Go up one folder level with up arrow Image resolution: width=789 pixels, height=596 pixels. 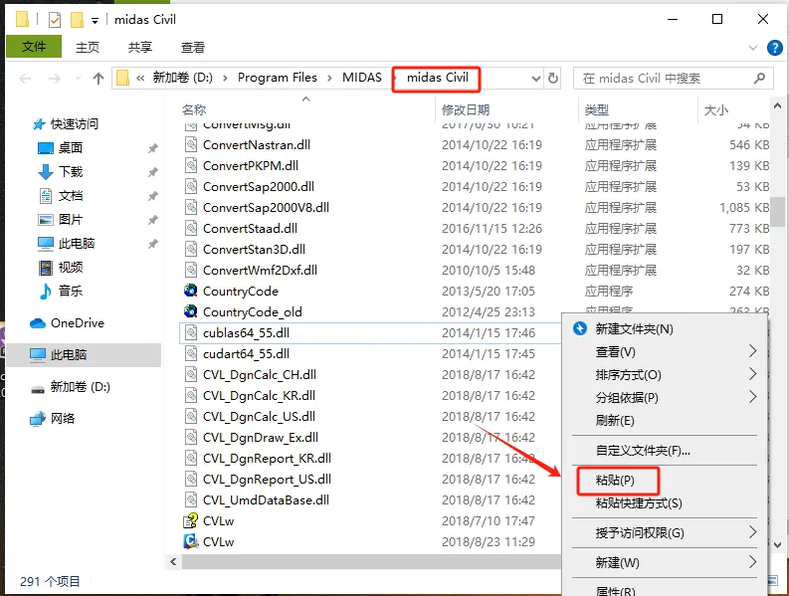tap(99, 79)
